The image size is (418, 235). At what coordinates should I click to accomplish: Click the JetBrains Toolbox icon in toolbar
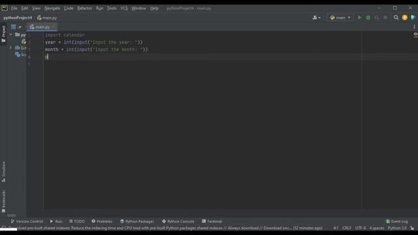413,18
